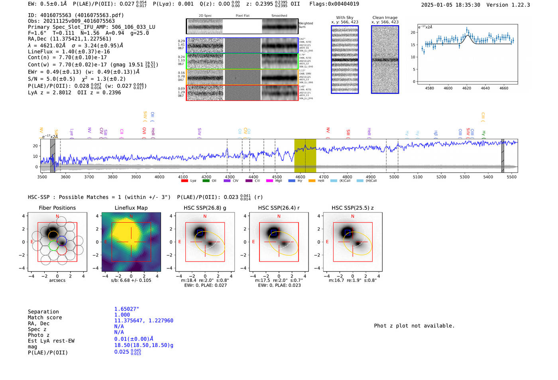The width and height of the screenshot is (558, 380).
Task: Click the CIV purple legend swatch
Action: 227,181
